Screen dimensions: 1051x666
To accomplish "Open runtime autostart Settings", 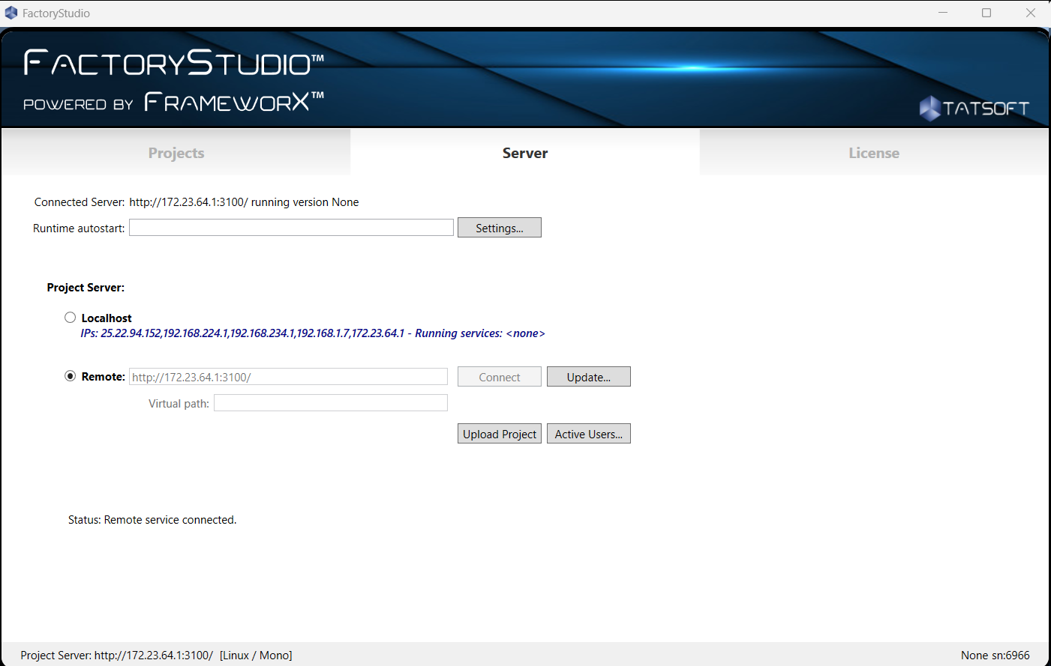I will [499, 228].
